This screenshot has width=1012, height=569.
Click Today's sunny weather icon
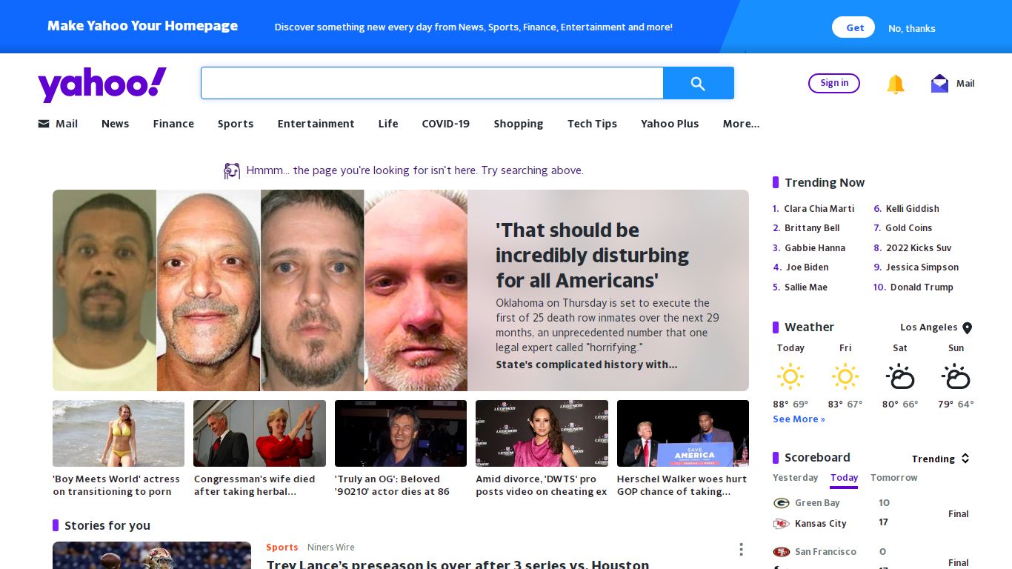click(790, 376)
